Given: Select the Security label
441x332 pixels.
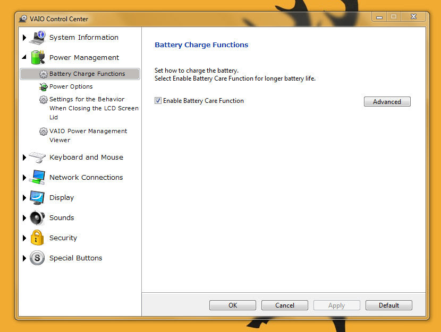Looking at the screenshot, I should click(63, 238).
